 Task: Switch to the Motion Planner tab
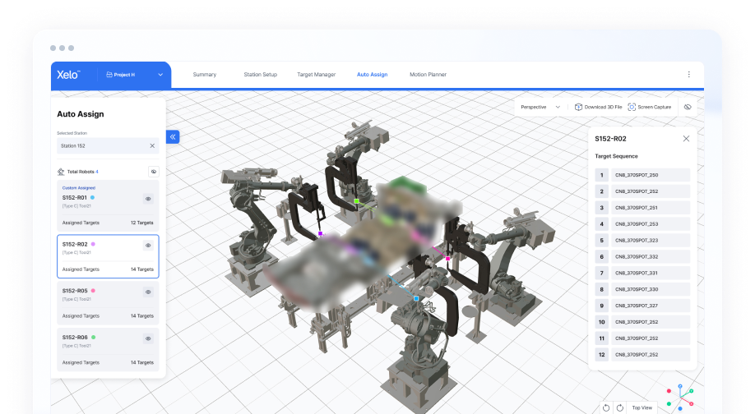(x=428, y=75)
